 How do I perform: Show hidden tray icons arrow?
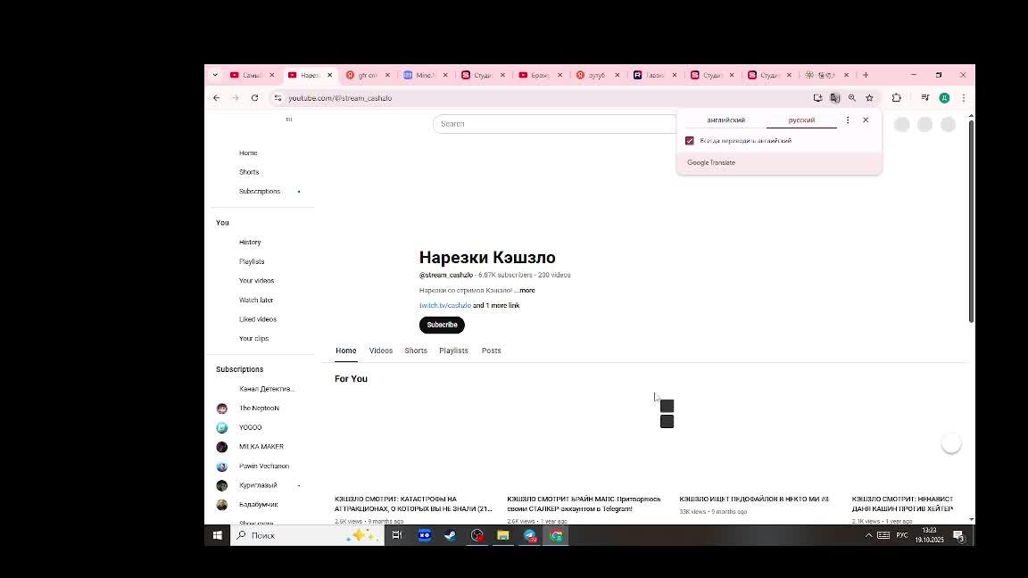tap(868, 535)
